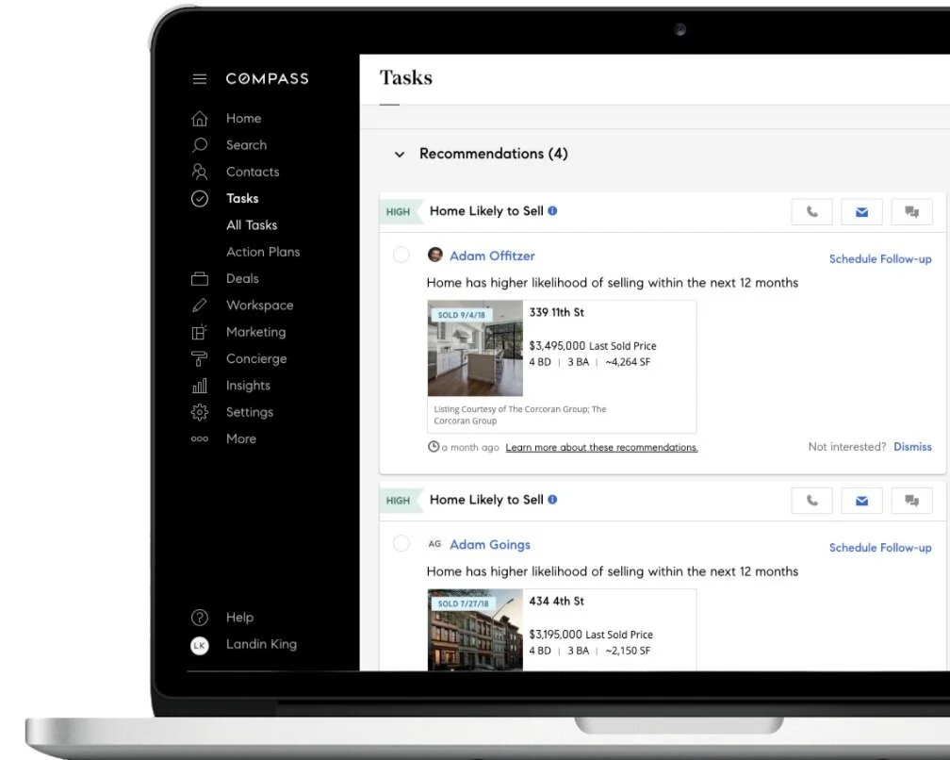Switch to All Tasks
Image resolution: width=950 pixels, height=760 pixels.
tap(251, 224)
